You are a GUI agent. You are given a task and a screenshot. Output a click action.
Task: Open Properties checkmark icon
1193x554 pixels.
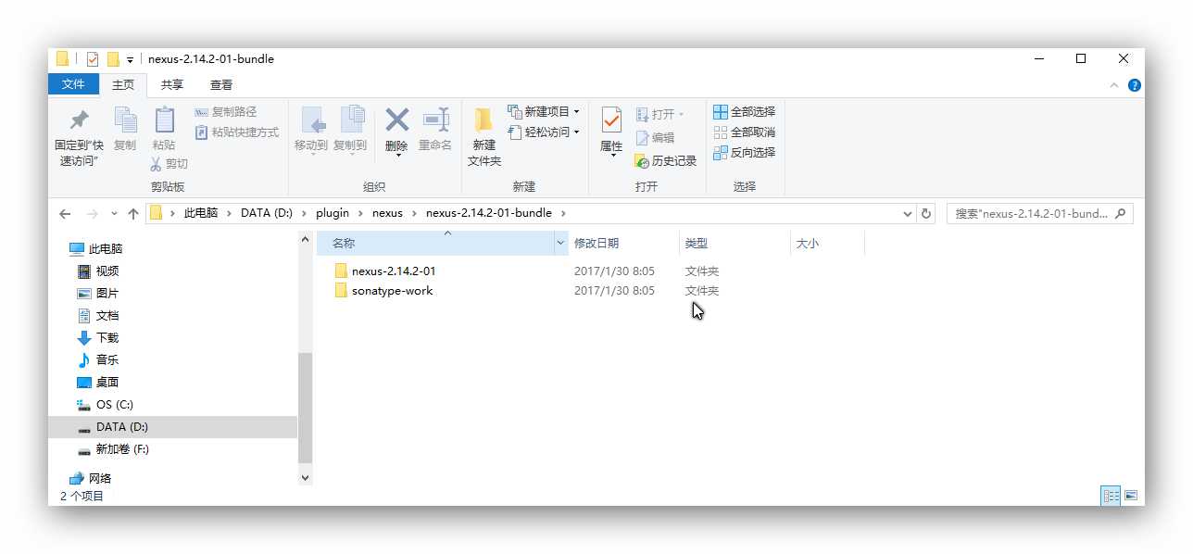[x=611, y=120]
